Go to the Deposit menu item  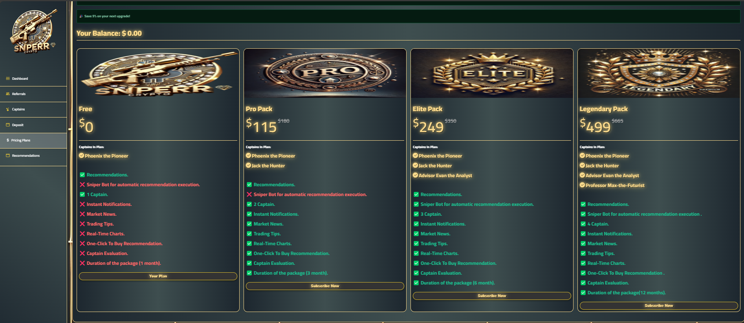click(x=33, y=125)
